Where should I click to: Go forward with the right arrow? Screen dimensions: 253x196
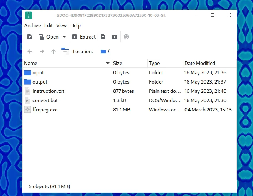pyautogui.click(x=42, y=51)
